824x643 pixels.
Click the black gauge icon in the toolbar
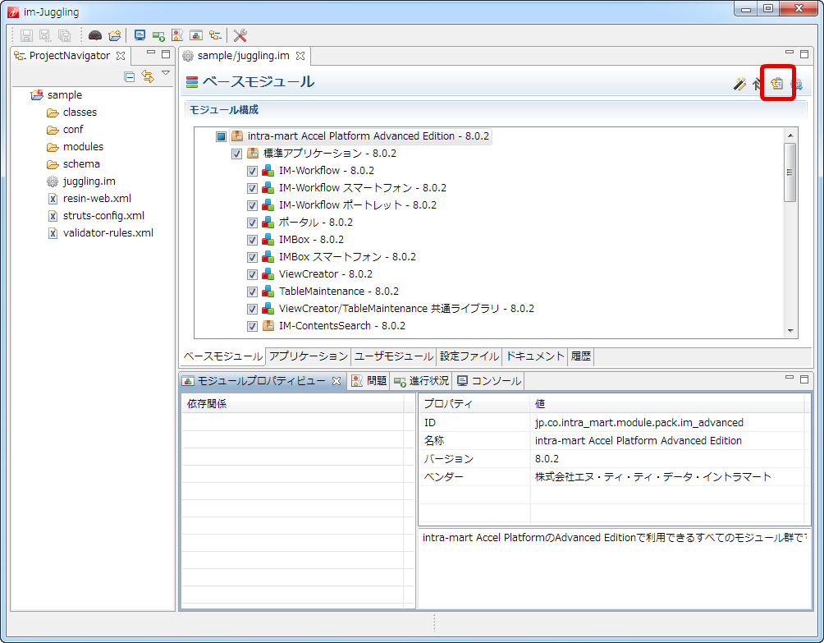click(95, 35)
